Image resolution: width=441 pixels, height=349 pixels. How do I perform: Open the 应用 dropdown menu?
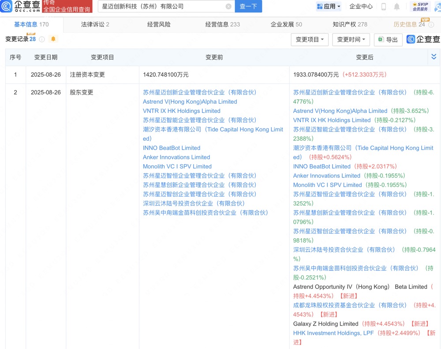pos(329,6)
